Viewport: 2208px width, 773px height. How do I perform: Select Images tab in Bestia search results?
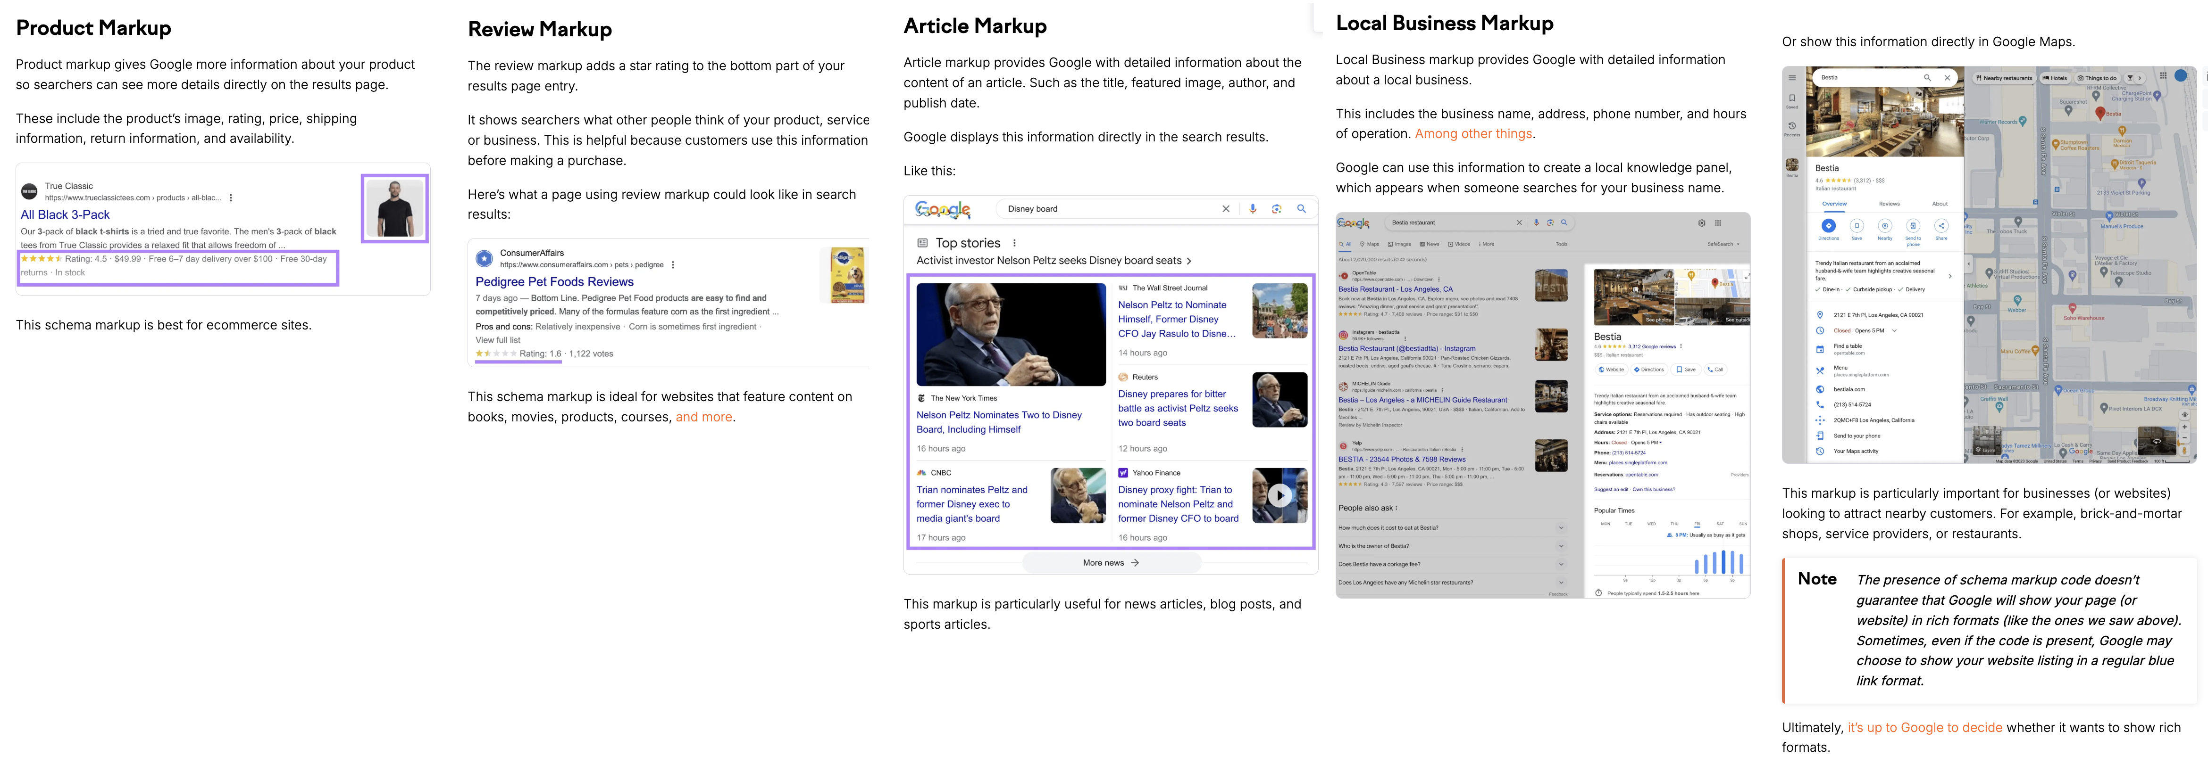[x=1400, y=244]
